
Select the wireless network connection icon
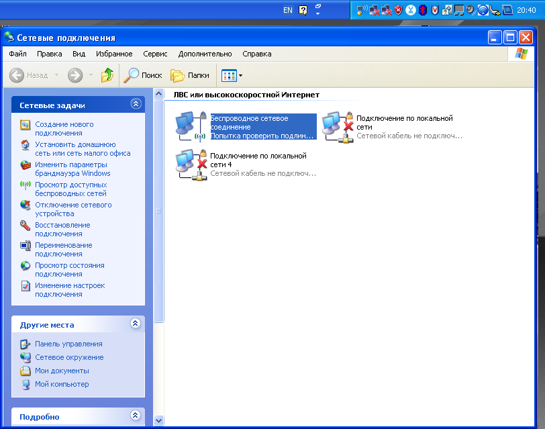click(191, 126)
